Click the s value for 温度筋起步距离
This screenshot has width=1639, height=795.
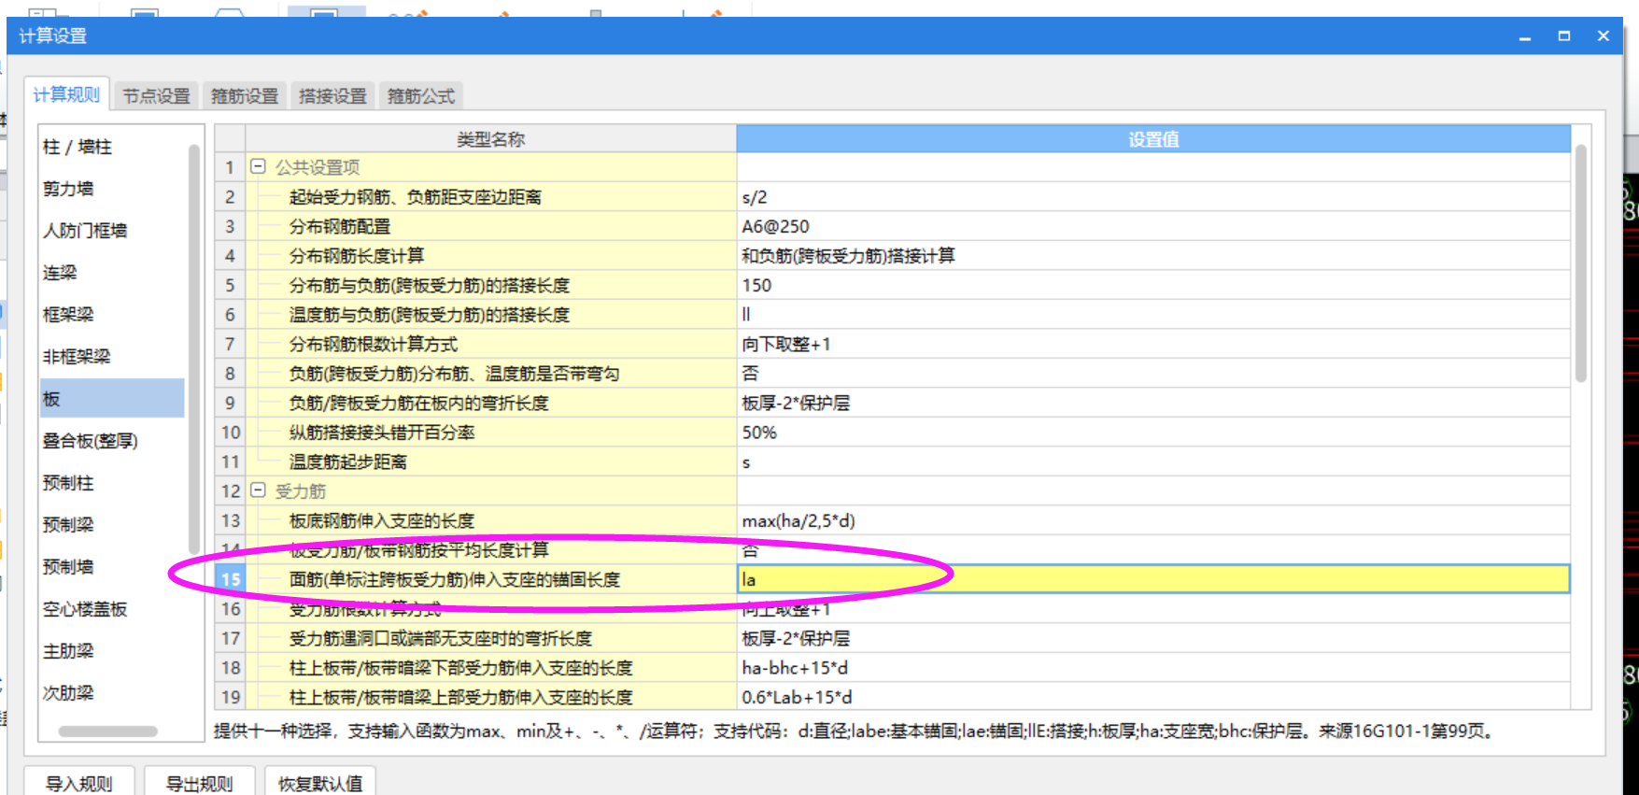pyautogui.click(x=1153, y=461)
